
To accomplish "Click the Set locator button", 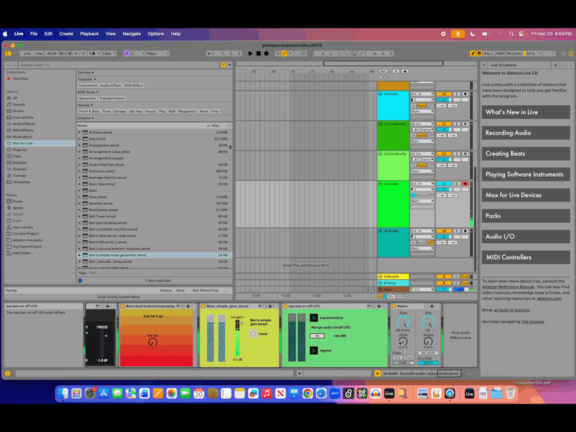I will click(x=383, y=71).
